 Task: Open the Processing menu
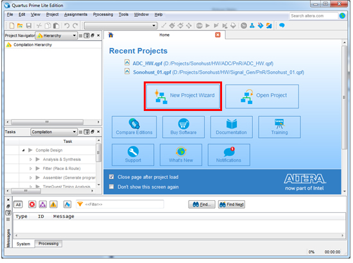point(103,14)
